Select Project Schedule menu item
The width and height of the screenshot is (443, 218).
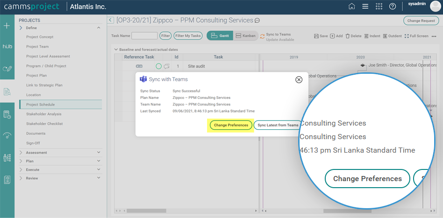pos(60,105)
